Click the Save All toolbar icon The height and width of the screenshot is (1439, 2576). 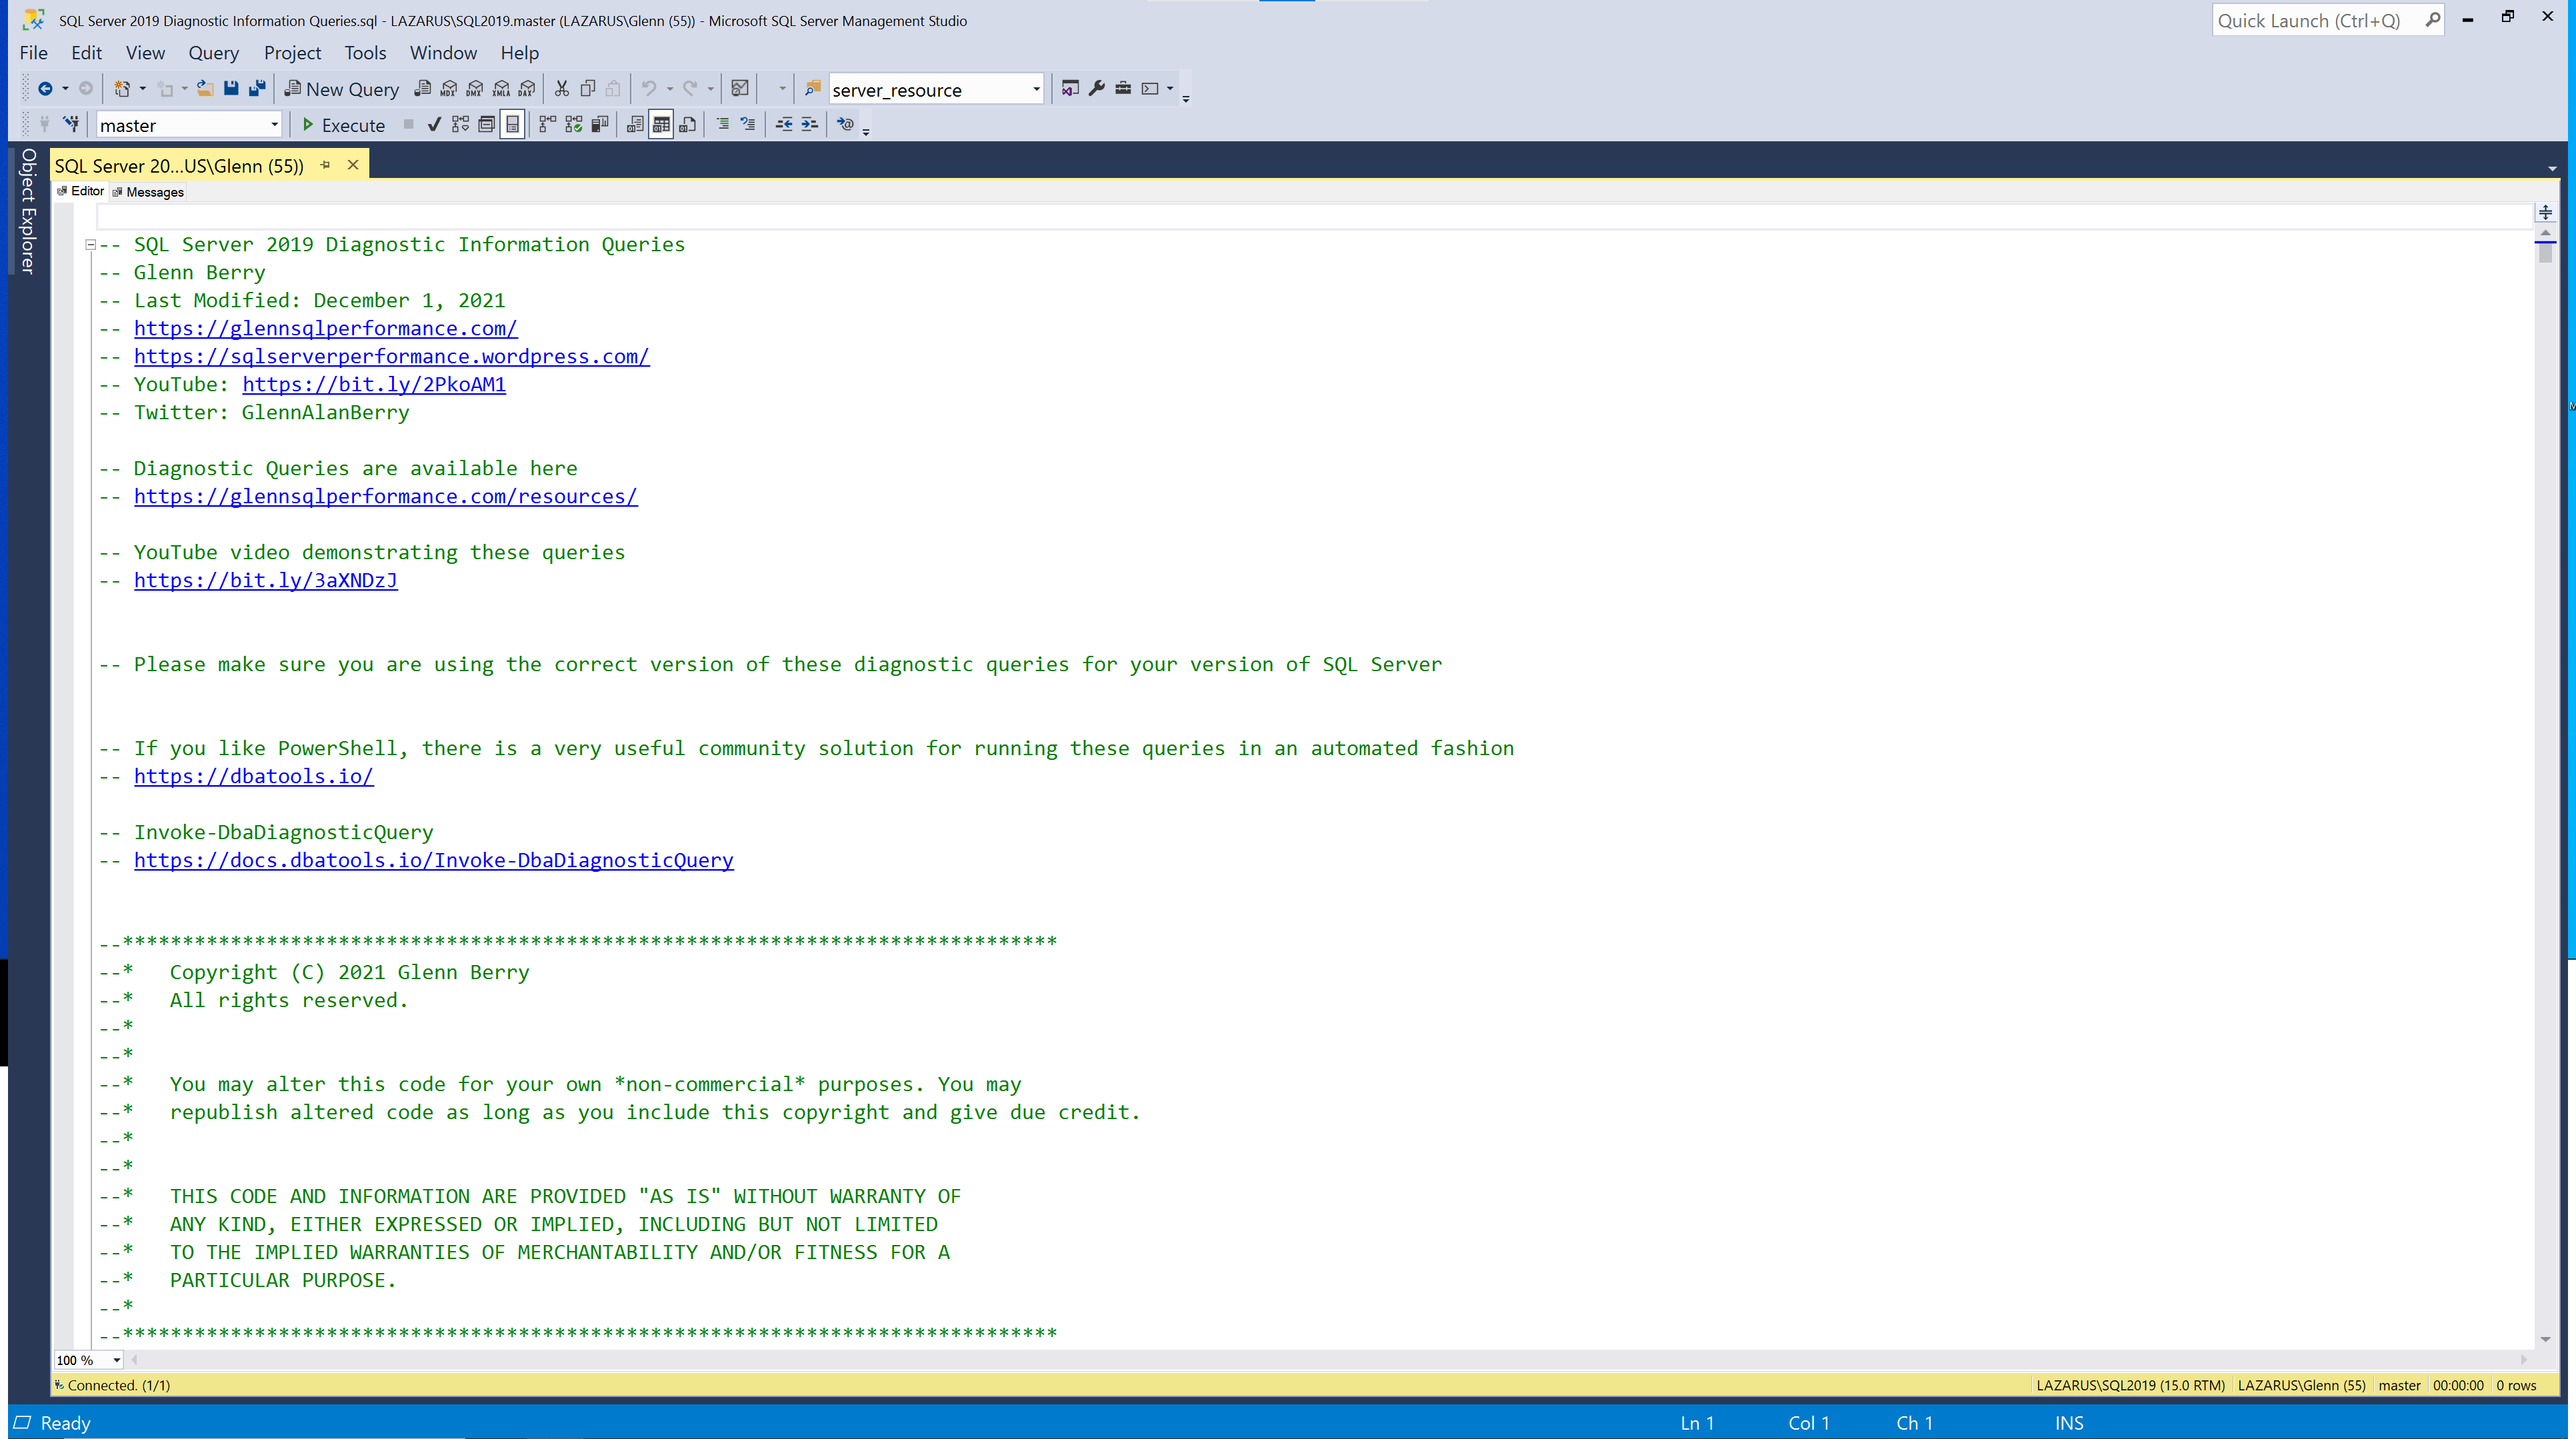coord(257,89)
